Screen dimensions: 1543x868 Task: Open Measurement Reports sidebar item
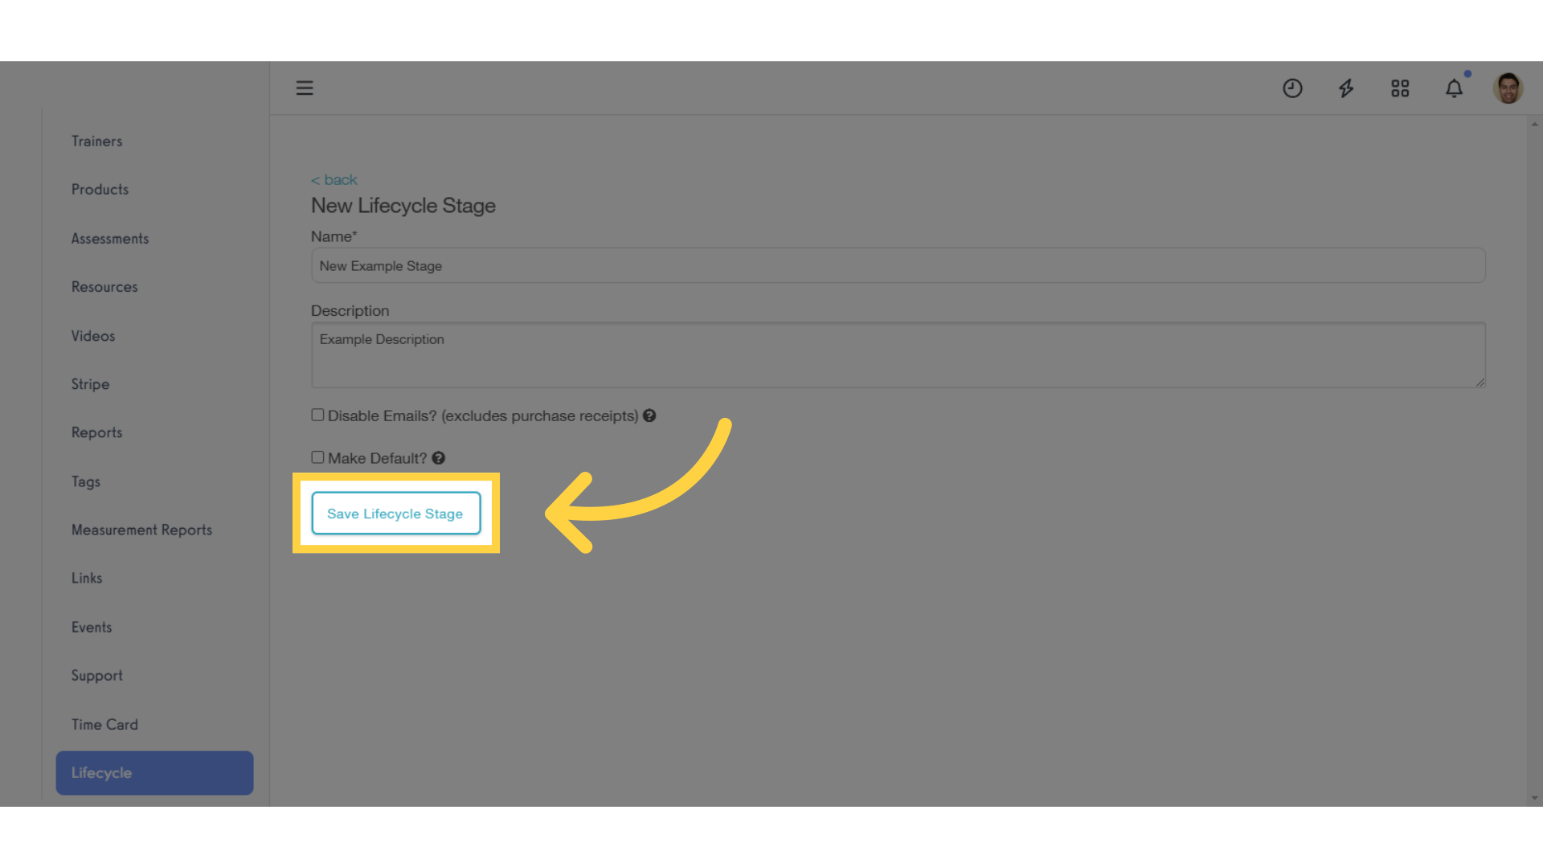point(142,529)
